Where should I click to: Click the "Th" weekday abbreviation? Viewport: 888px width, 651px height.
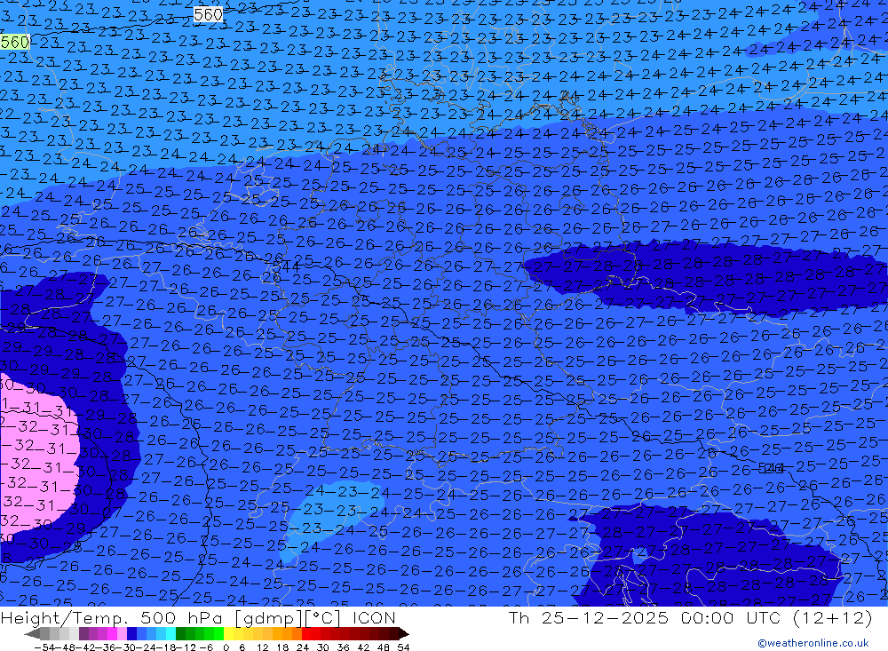[x=519, y=617]
